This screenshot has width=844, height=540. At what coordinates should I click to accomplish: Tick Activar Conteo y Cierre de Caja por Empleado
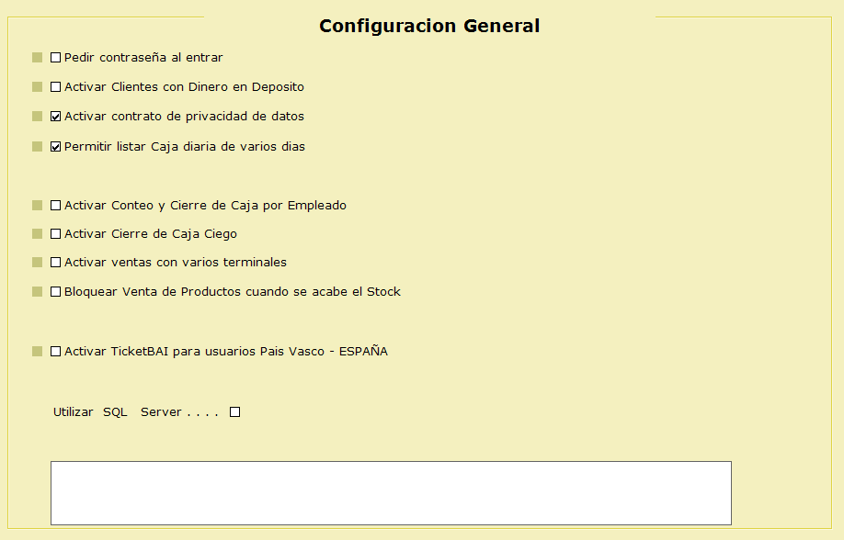[56, 206]
